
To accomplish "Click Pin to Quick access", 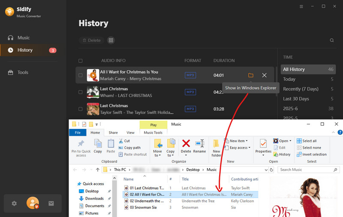I will [x=81, y=148].
